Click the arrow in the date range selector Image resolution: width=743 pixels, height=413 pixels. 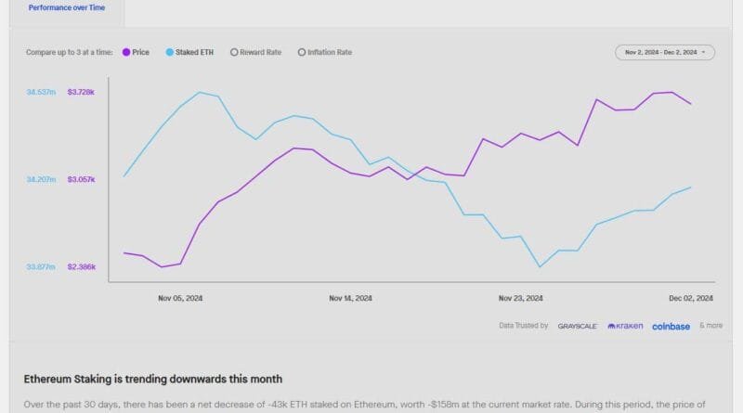click(x=703, y=52)
